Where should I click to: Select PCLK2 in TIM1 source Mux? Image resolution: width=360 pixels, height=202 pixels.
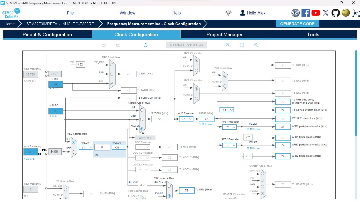[169, 196]
